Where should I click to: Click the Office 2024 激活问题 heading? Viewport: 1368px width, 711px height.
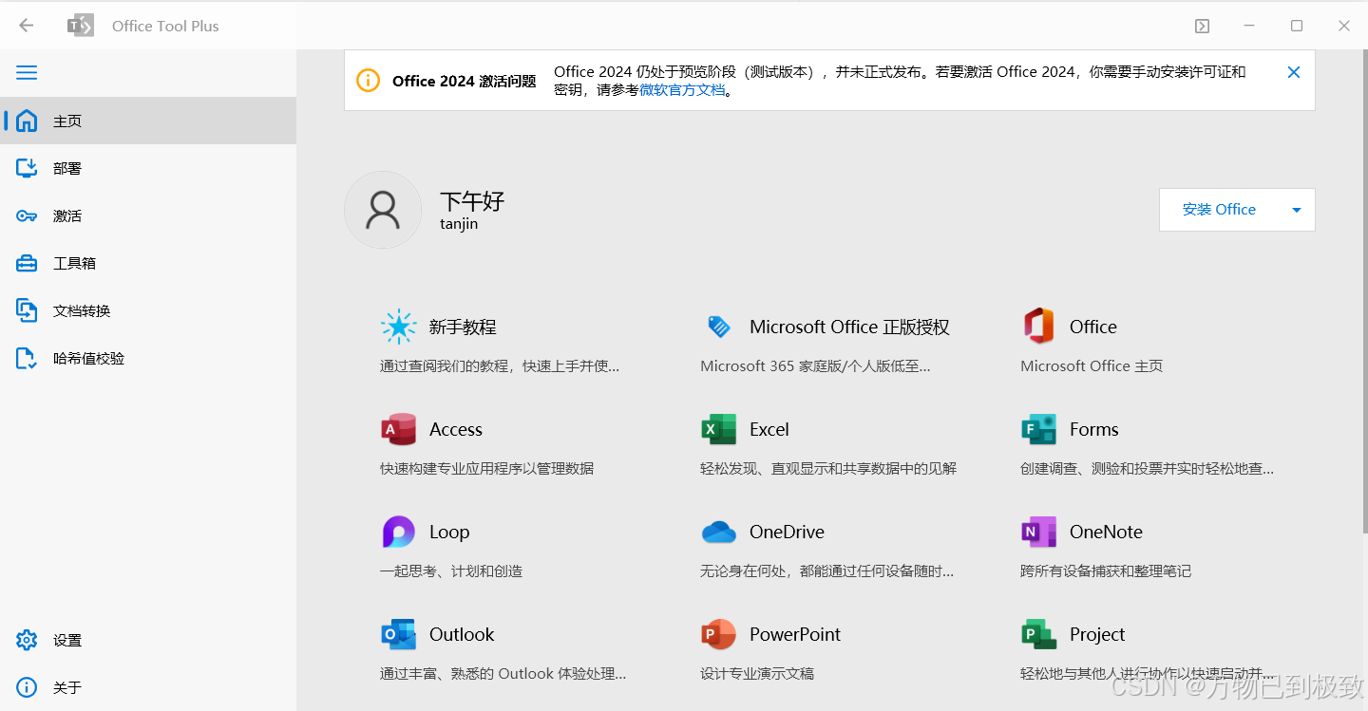(x=464, y=81)
